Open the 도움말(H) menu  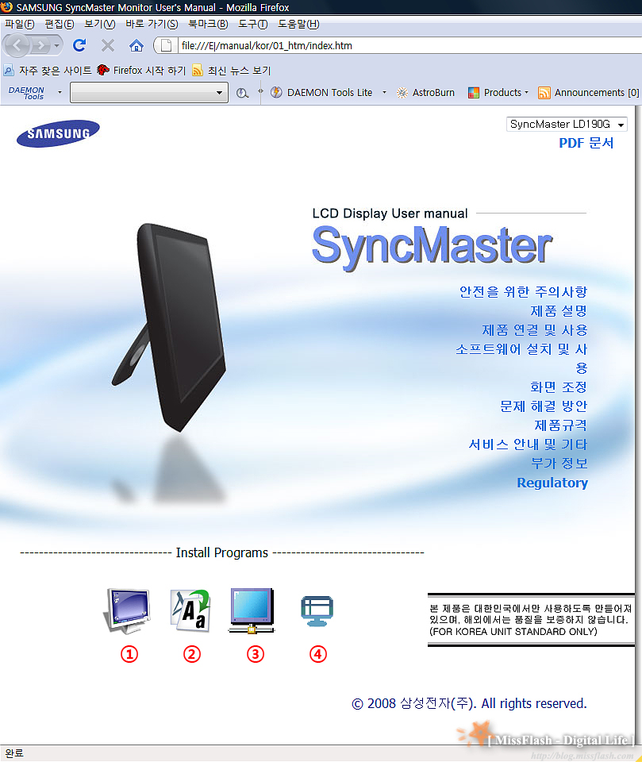point(298,24)
